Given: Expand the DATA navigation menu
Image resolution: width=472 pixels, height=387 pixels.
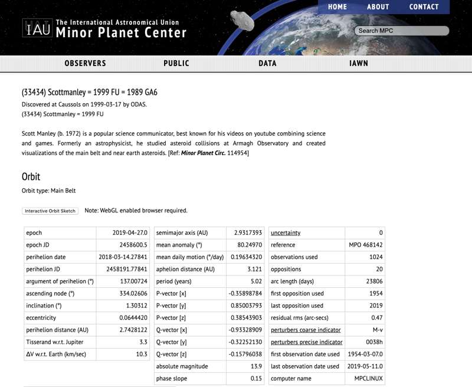Looking at the screenshot, I should click(267, 63).
